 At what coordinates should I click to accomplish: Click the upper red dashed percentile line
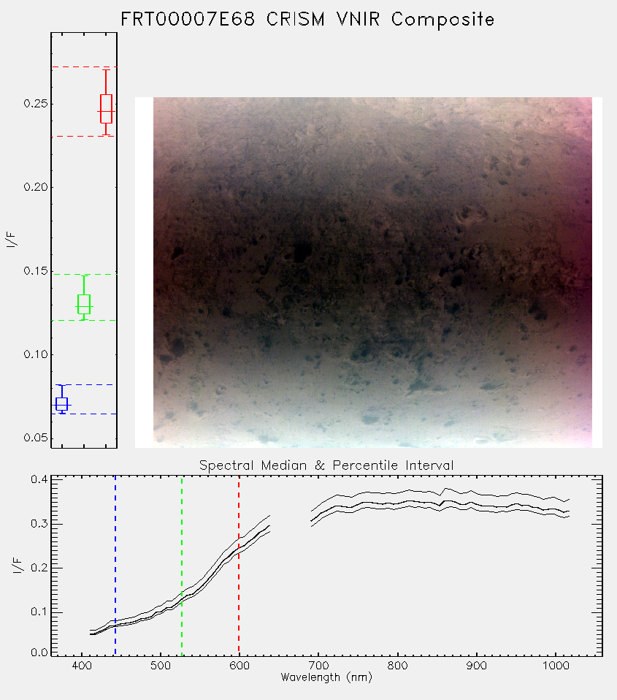point(84,67)
